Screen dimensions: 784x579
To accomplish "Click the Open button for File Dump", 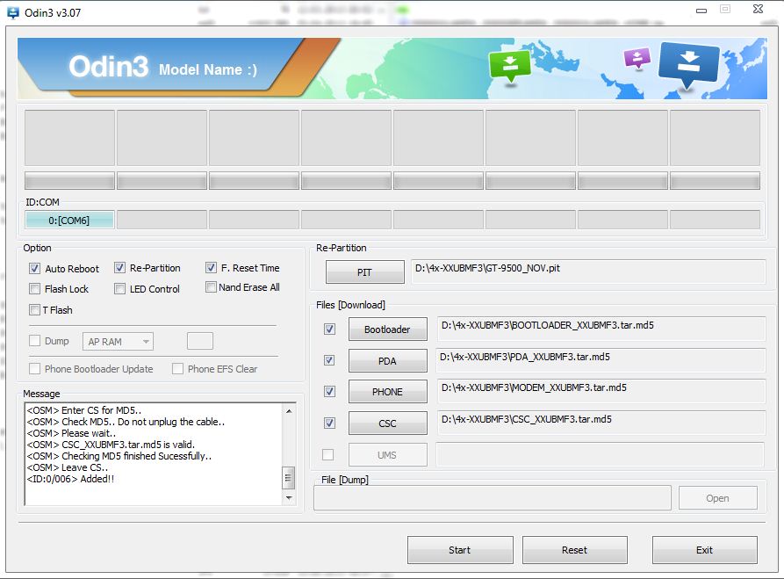I will click(x=717, y=498).
